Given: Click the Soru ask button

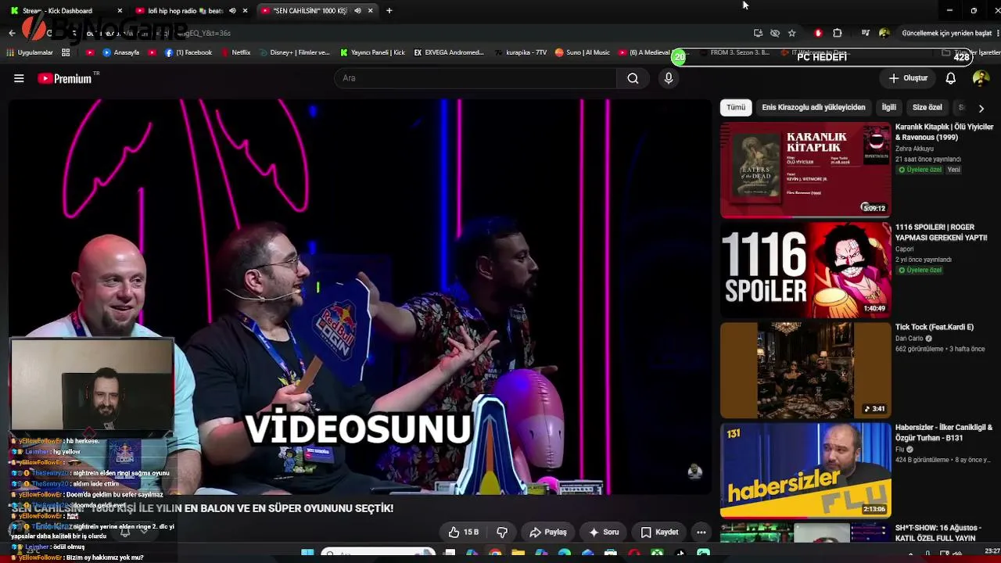Looking at the screenshot, I should tap(604, 533).
